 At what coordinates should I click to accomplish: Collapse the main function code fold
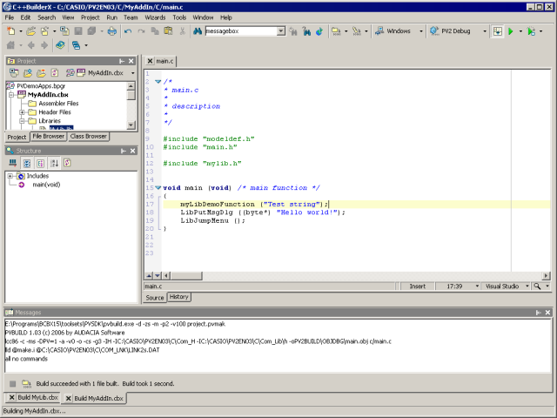point(158,188)
